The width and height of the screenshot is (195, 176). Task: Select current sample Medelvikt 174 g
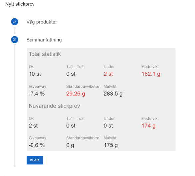pos(148,126)
